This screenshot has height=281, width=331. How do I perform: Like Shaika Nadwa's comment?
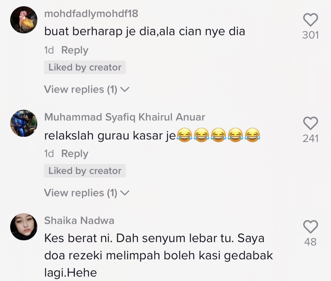point(310,227)
